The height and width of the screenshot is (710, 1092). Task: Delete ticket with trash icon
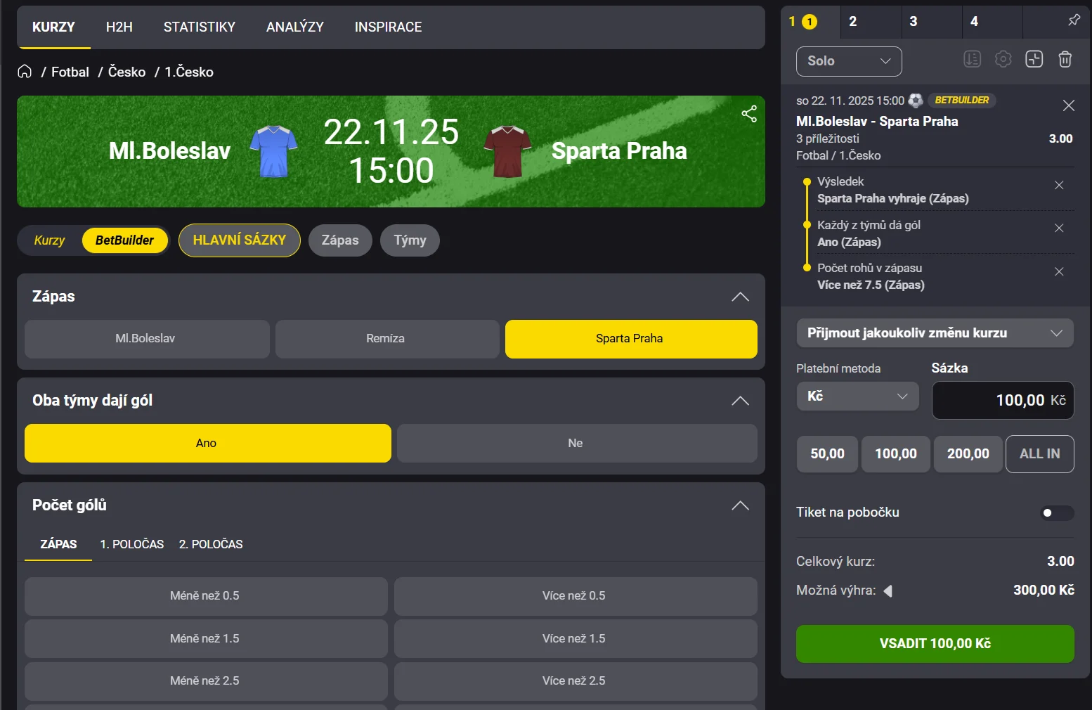pos(1065,60)
